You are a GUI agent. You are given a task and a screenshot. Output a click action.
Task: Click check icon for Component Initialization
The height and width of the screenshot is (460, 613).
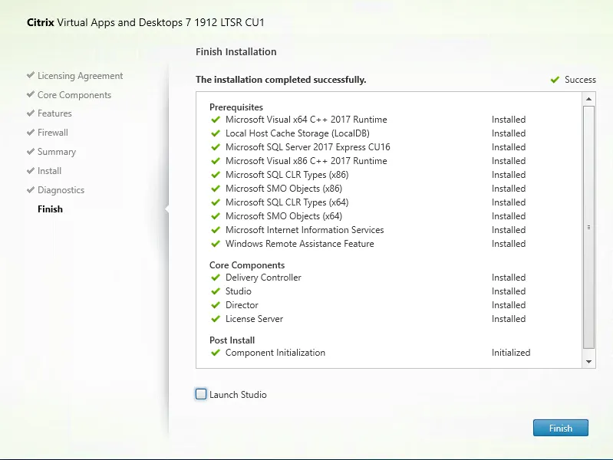coord(216,353)
